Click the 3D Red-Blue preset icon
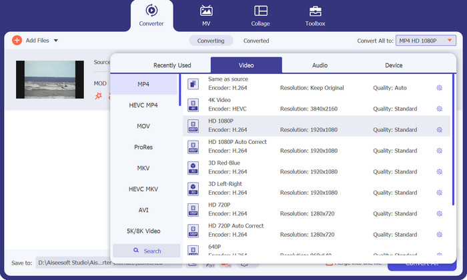The height and width of the screenshot is (280, 467). coord(193,168)
